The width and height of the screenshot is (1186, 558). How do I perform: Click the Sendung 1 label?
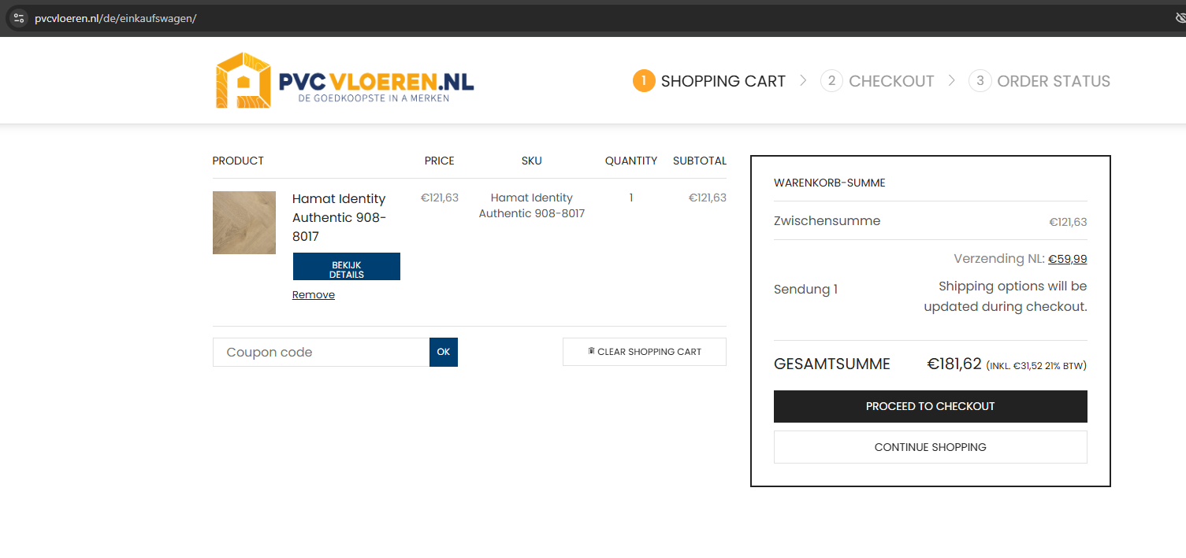pyautogui.click(x=806, y=290)
